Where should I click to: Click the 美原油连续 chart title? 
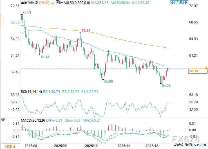pos(30,3)
